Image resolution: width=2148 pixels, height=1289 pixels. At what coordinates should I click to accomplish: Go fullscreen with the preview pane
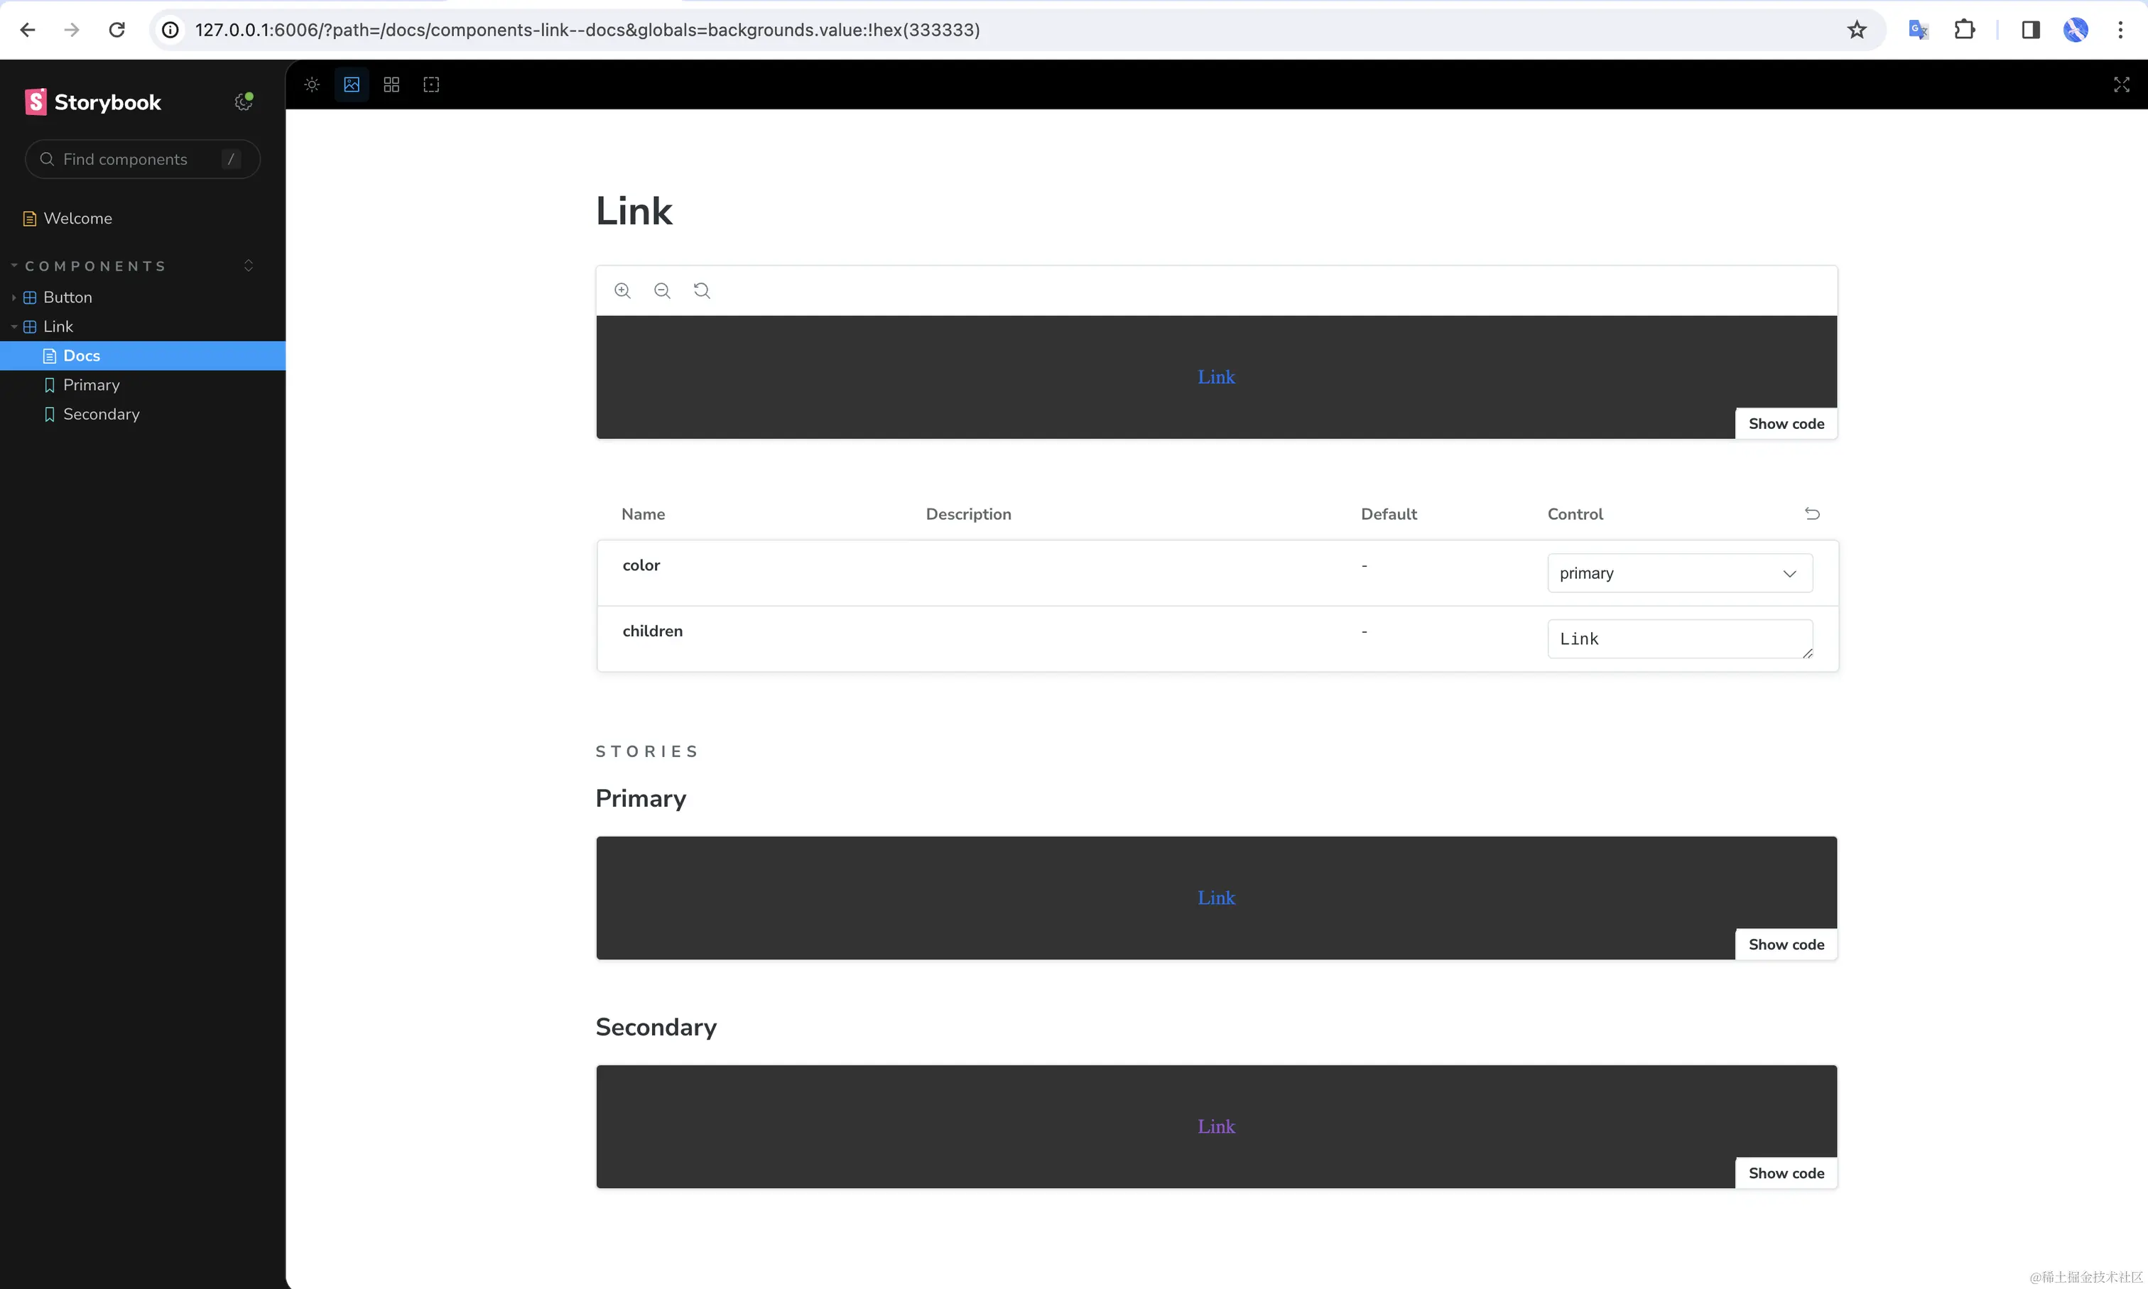tap(2121, 85)
